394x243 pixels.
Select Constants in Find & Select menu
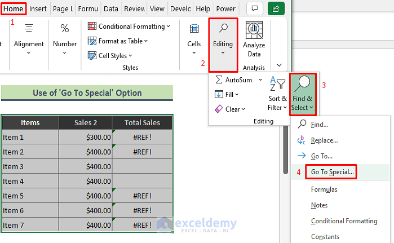(340, 237)
